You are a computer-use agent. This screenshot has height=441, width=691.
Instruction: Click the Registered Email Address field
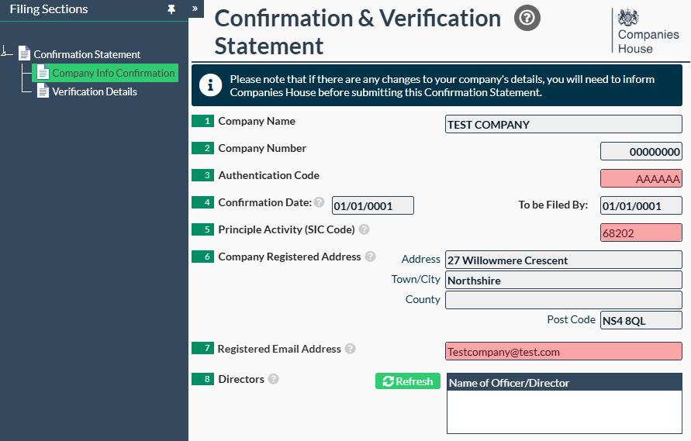[x=563, y=352]
